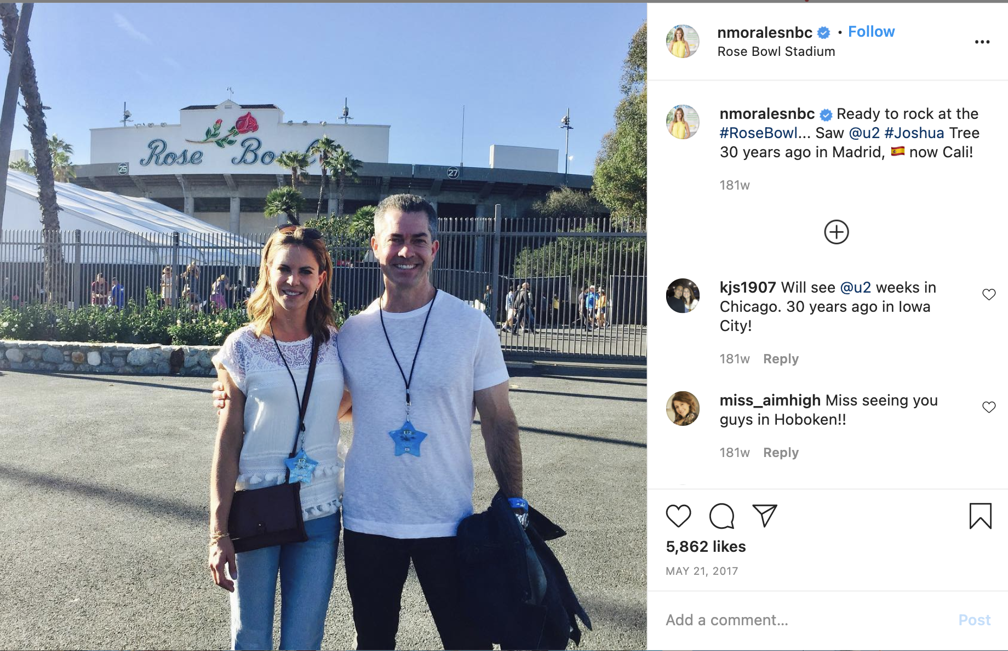The height and width of the screenshot is (651, 1008).
Task: Open the three-dot more options menu
Action: [x=982, y=42]
